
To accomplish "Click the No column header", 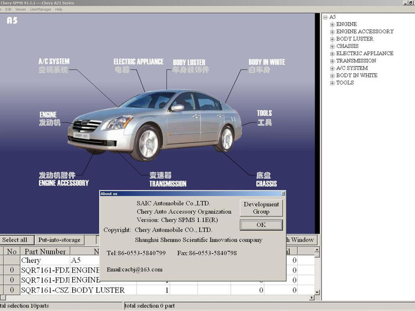I will point(11,252).
